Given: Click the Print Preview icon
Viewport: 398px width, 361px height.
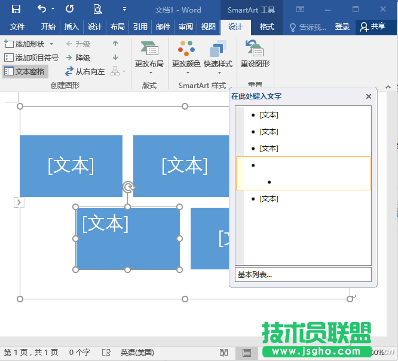Looking at the screenshot, I should [97, 9].
